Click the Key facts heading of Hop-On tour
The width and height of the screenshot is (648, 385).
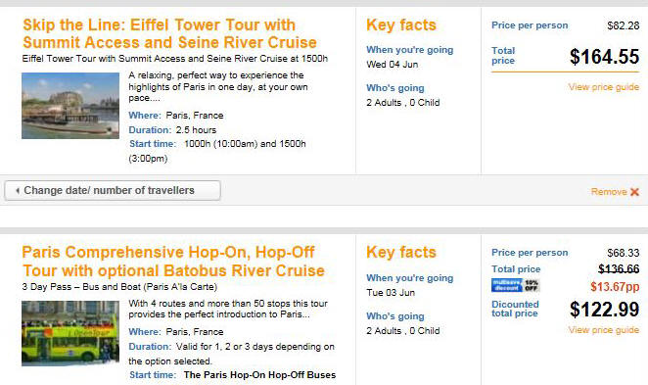tap(401, 253)
